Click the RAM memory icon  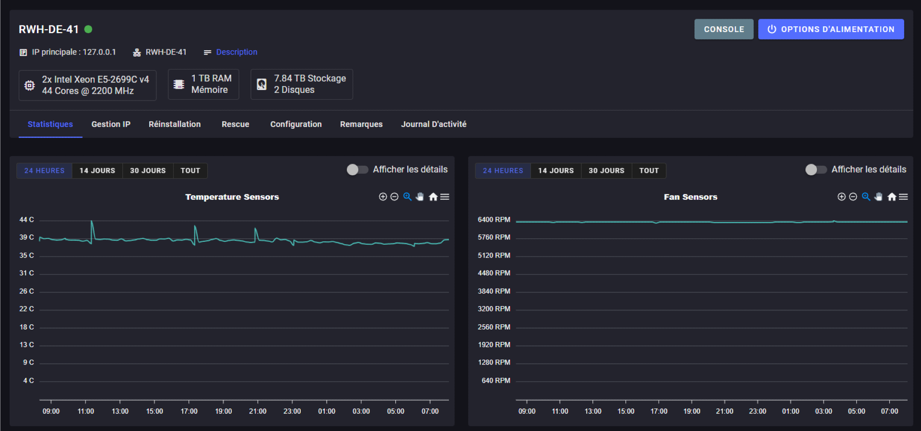[x=179, y=84]
